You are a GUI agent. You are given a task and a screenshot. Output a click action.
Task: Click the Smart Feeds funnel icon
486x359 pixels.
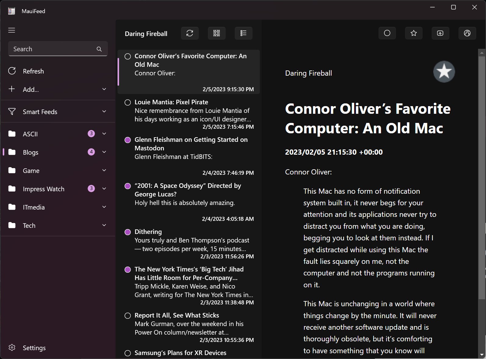12,112
